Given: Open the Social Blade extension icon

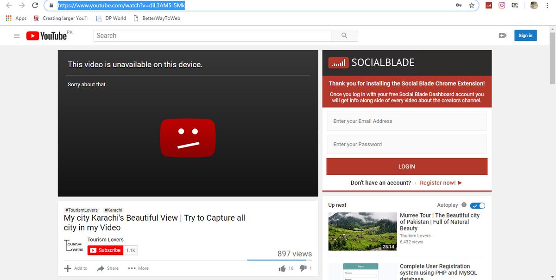Looking at the screenshot, I should pos(489,6).
